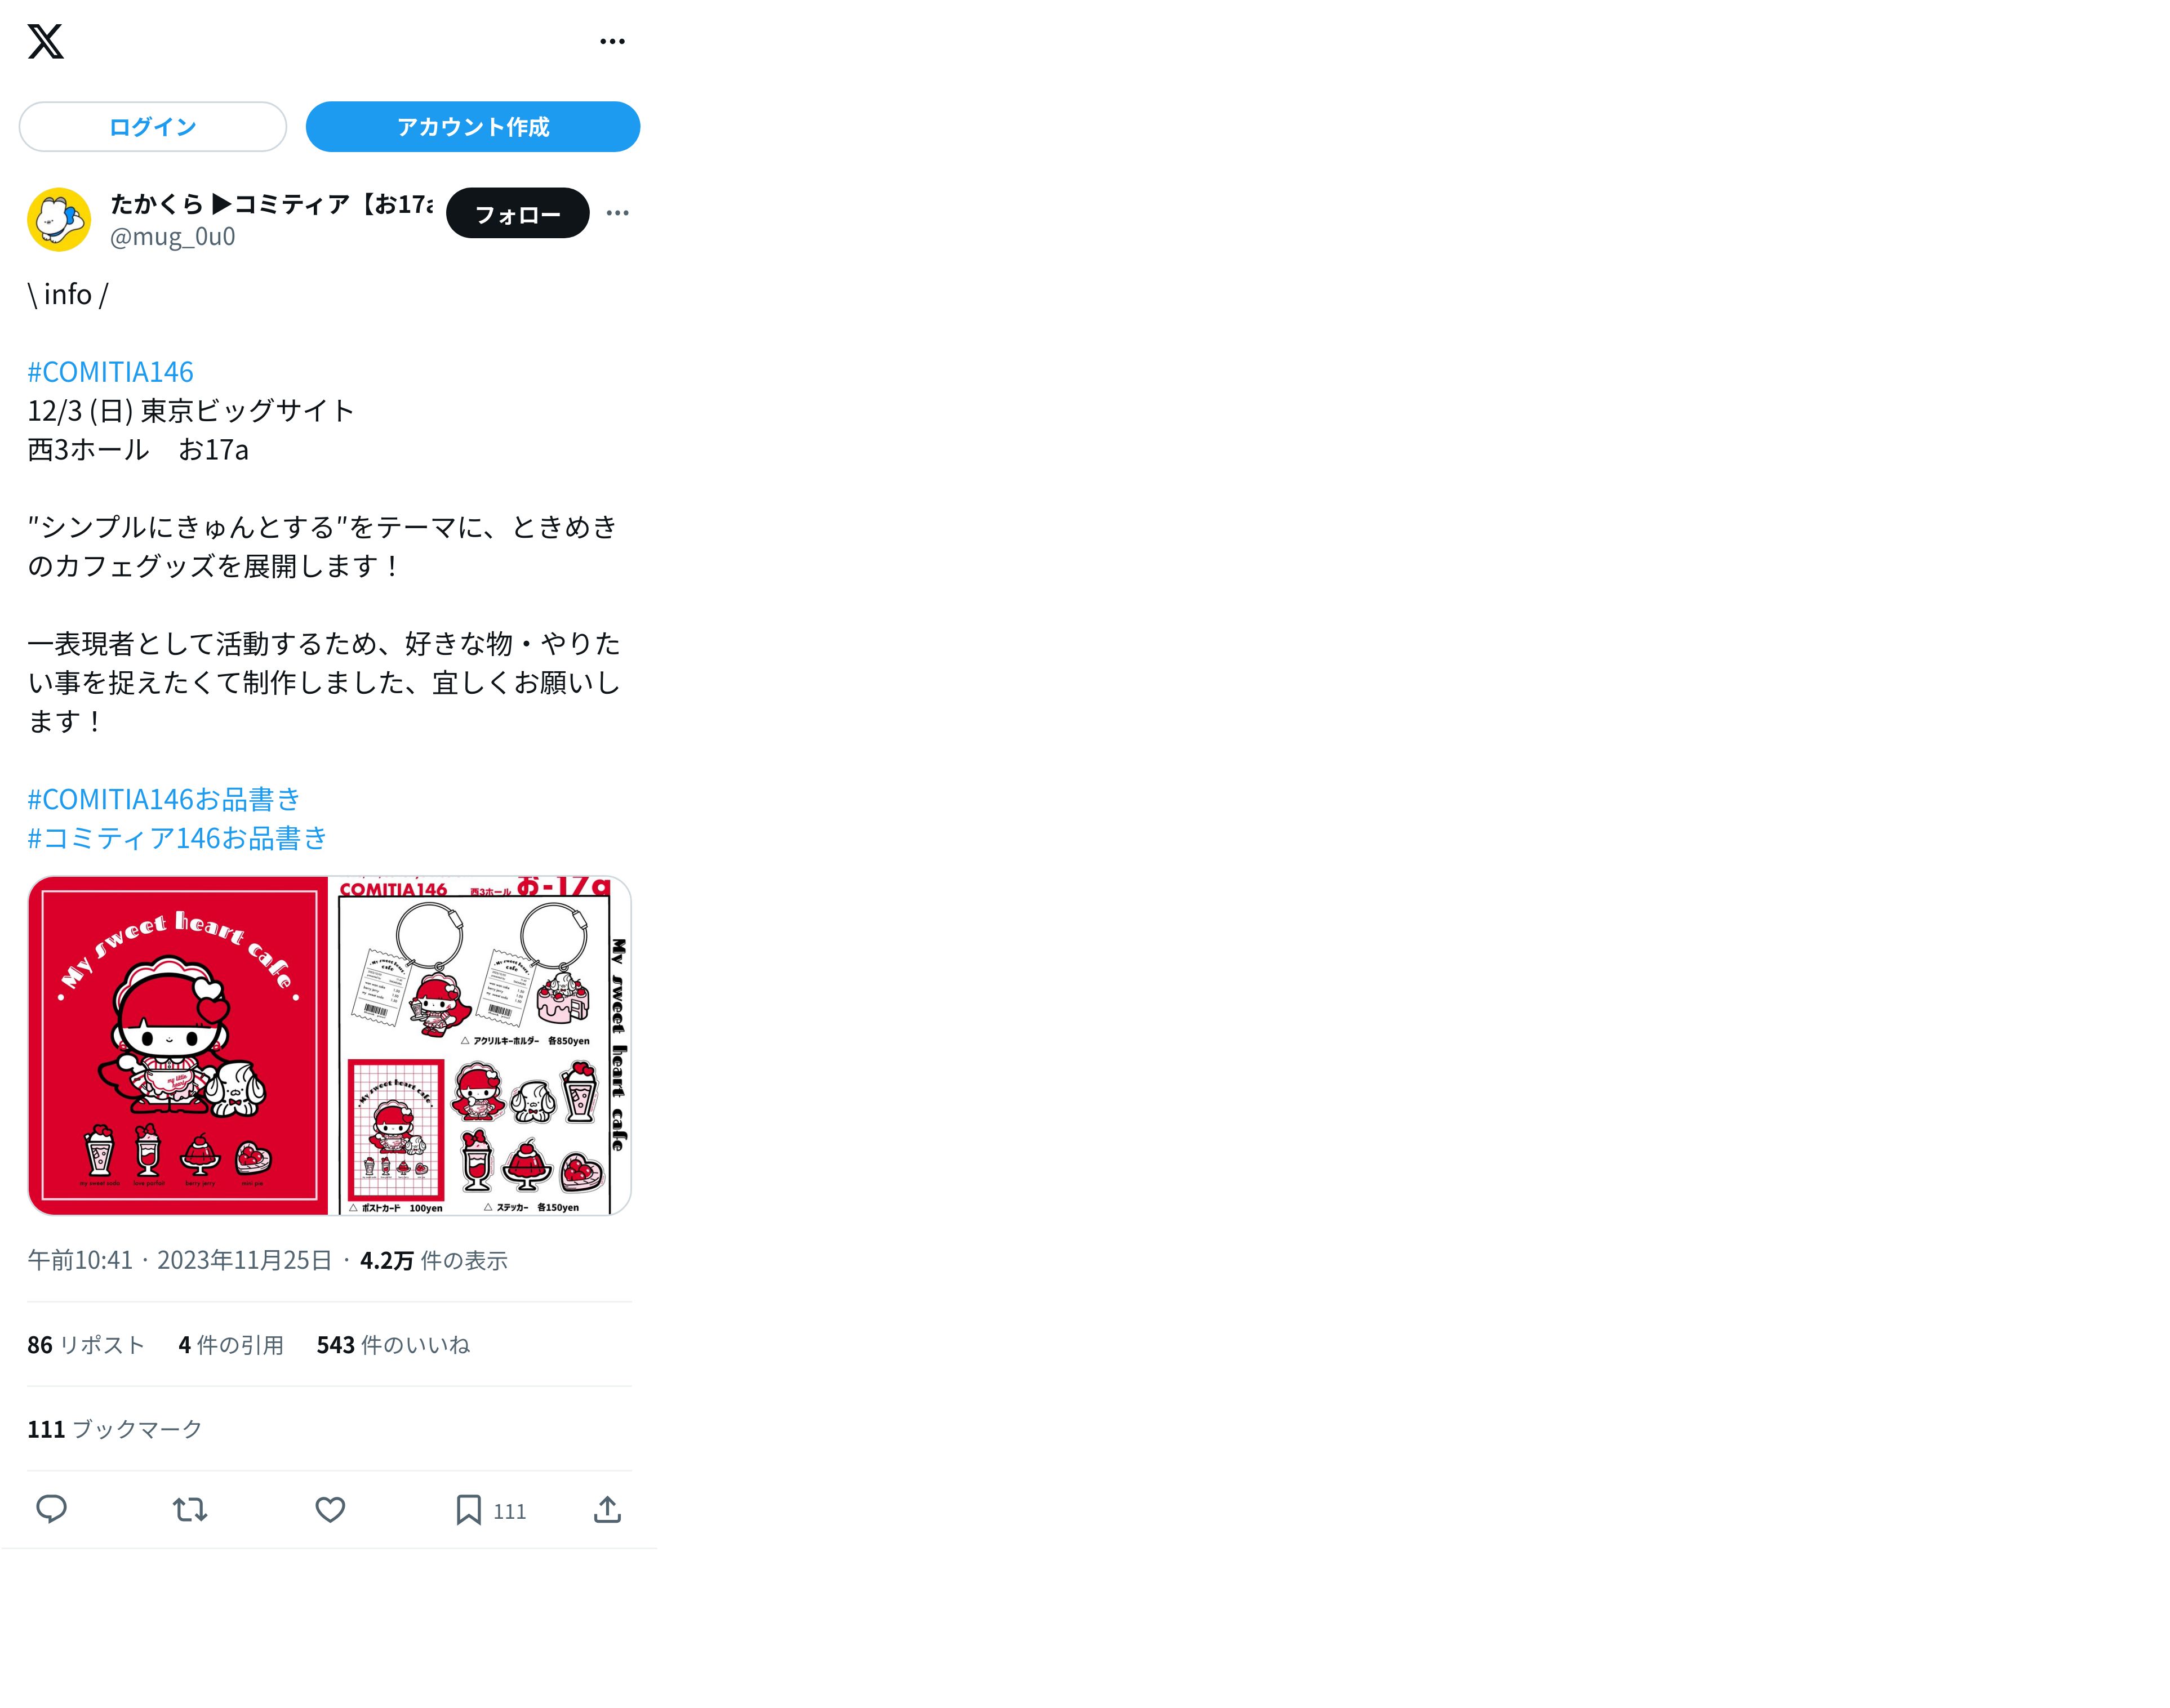Open the たかくら profile avatar
2170x1708 pixels.
pos(59,219)
